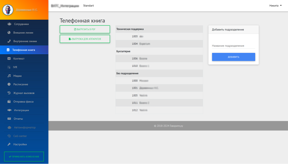Screen dimensions: 288x164
Task: Click the Сотрудники people icon in sidebar
Action: tap(9, 24)
